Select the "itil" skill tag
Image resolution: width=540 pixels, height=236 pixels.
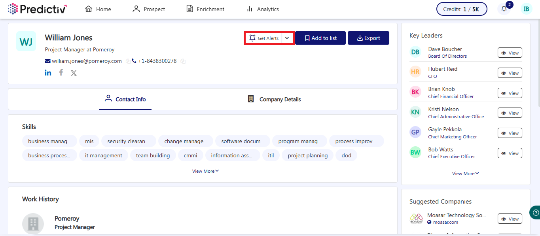(x=271, y=155)
